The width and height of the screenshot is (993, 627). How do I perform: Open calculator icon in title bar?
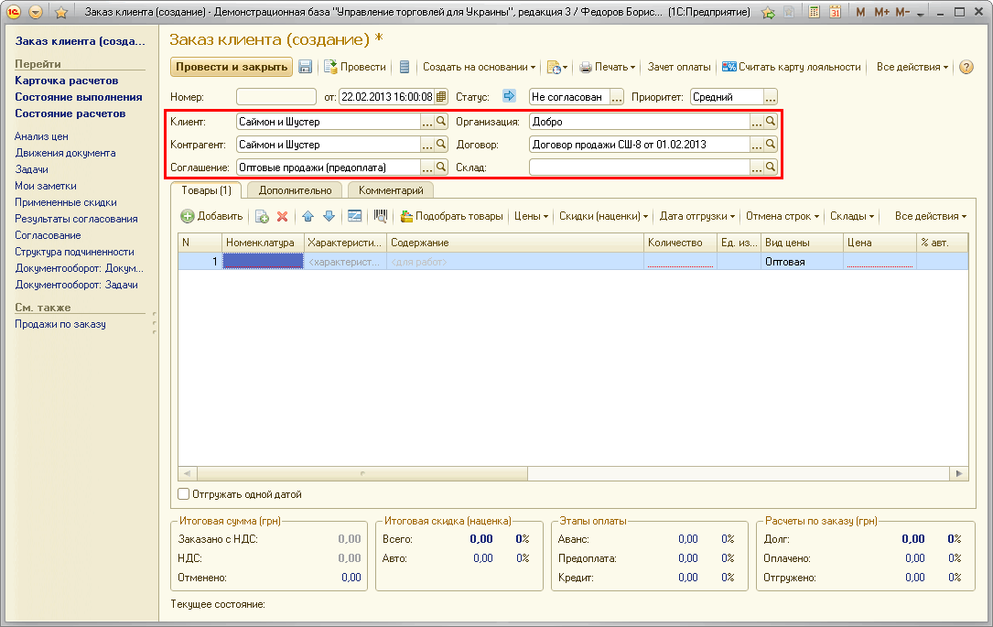coord(813,13)
